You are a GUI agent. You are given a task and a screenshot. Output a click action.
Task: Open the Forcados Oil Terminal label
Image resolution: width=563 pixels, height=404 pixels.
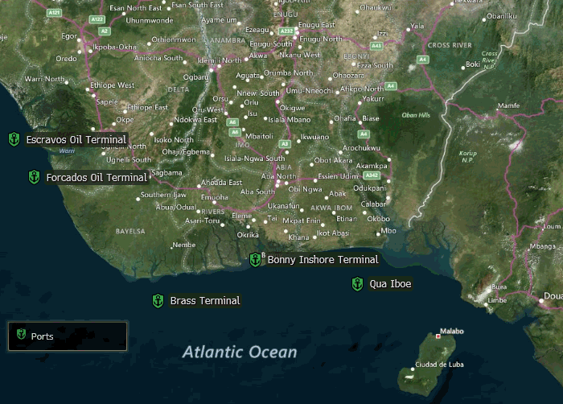pyautogui.click(x=97, y=177)
